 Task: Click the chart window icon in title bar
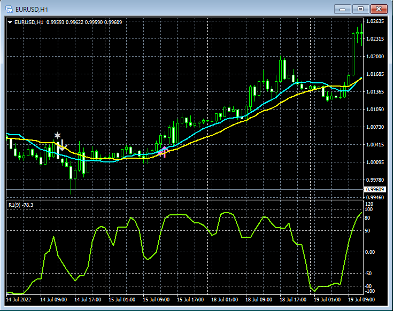[x=9, y=9]
